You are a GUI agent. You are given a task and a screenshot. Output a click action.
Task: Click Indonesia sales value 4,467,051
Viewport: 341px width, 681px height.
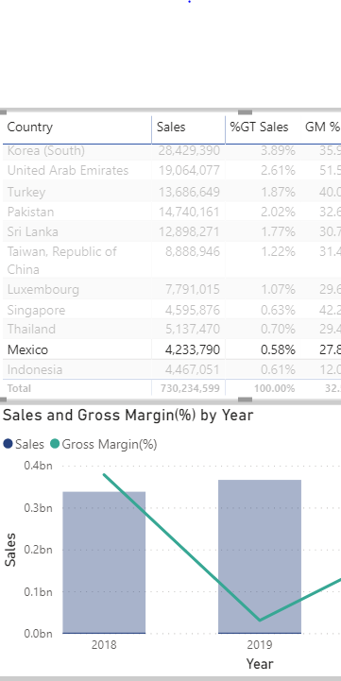(x=193, y=369)
